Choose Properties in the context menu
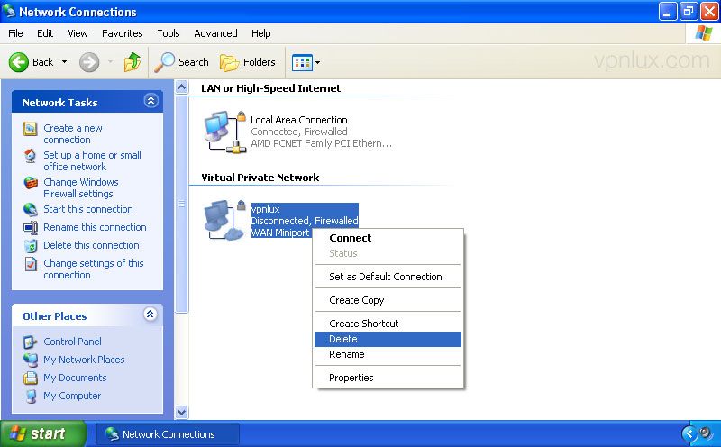 click(x=388, y=378)
